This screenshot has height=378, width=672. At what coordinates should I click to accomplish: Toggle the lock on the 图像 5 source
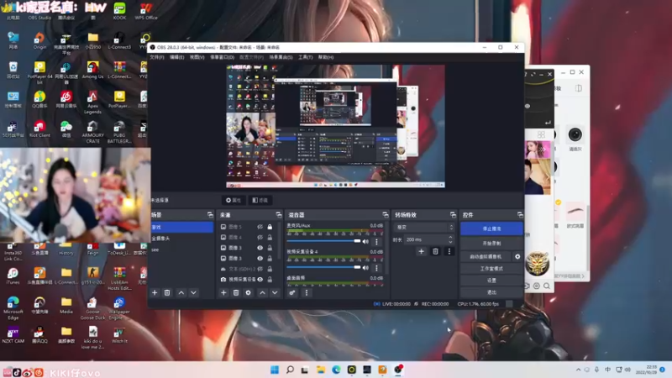click(x=270, y=227)
